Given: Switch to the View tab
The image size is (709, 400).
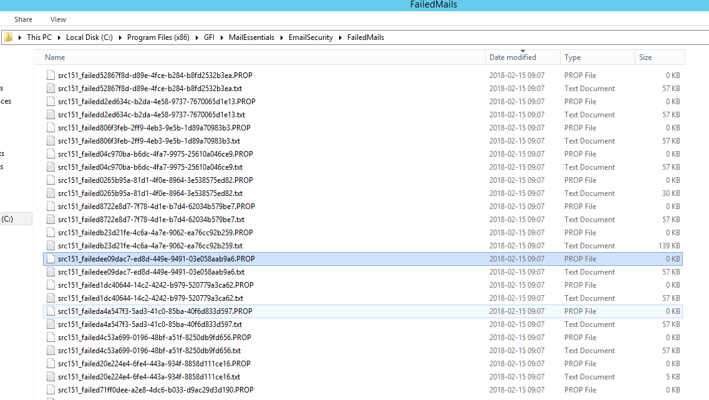Looking at the screenshot, I should point(58,19).
